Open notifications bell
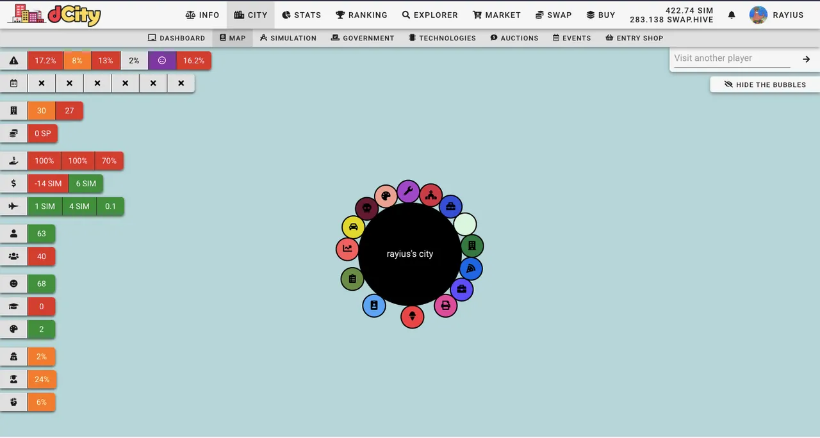The image size is (820, 438). pyautogui.click(x=732, y=15)
